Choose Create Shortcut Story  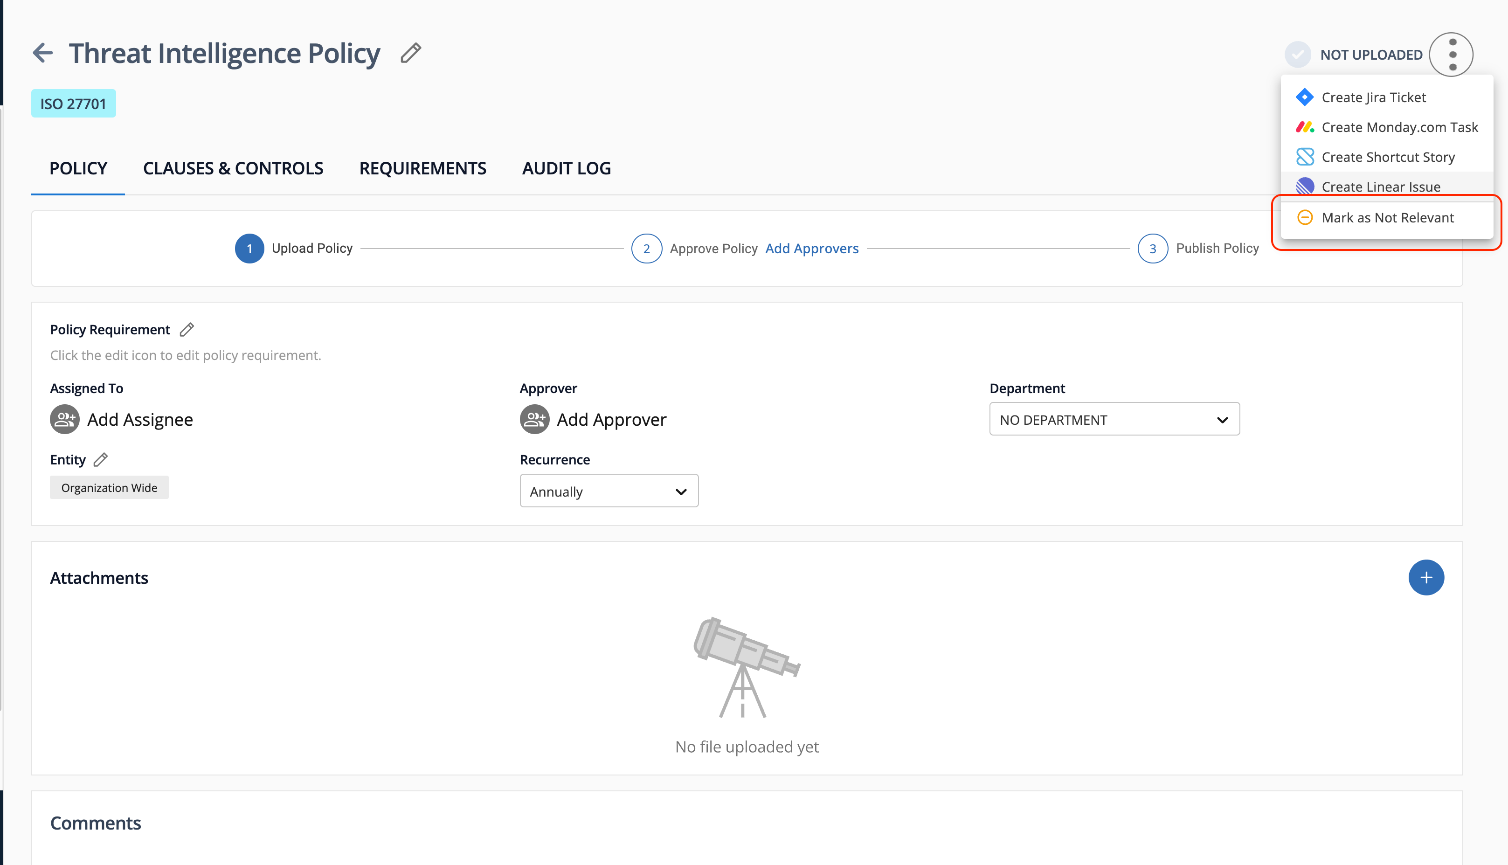pos(1386,157)
